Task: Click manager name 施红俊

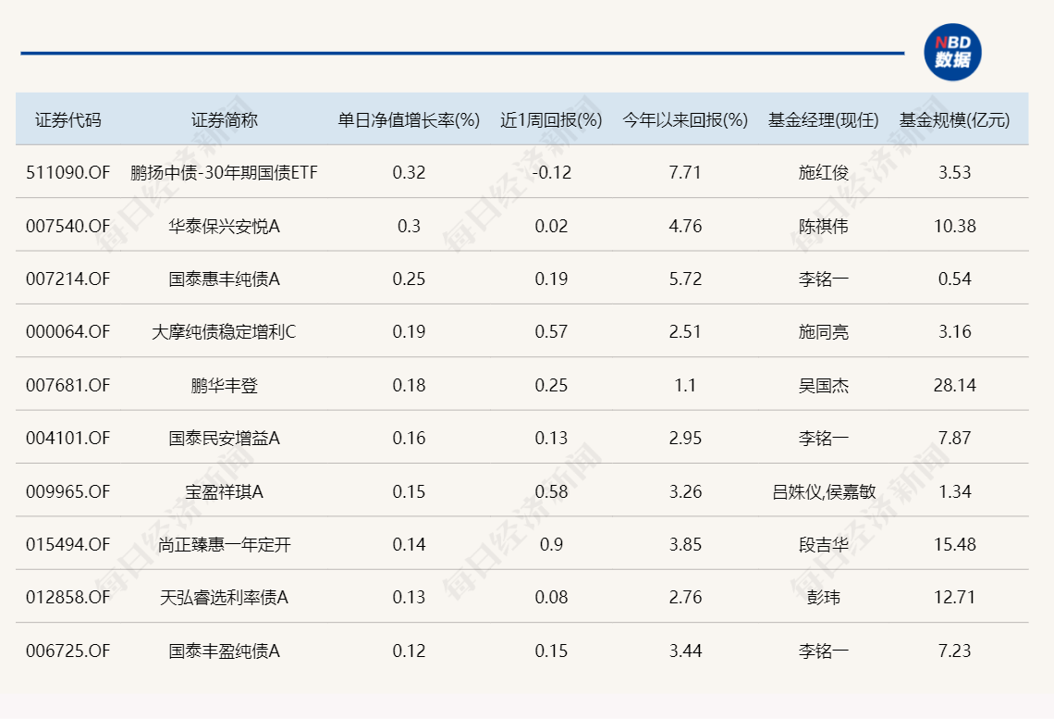Action: (x=824, y=172)
